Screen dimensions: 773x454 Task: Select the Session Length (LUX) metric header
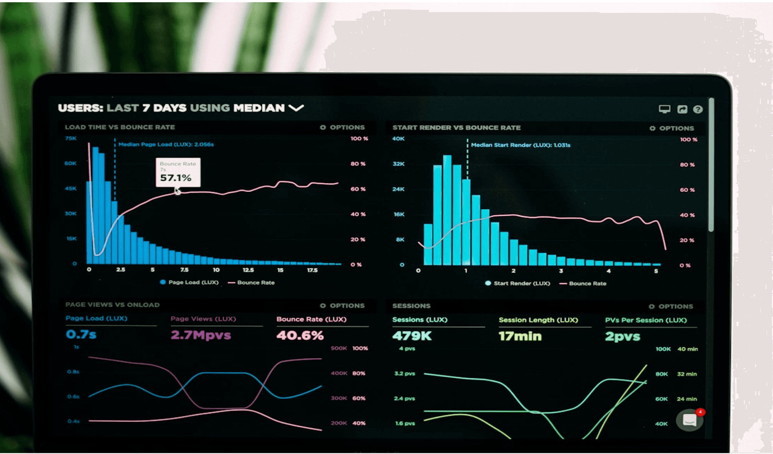[x=538, y=320]
